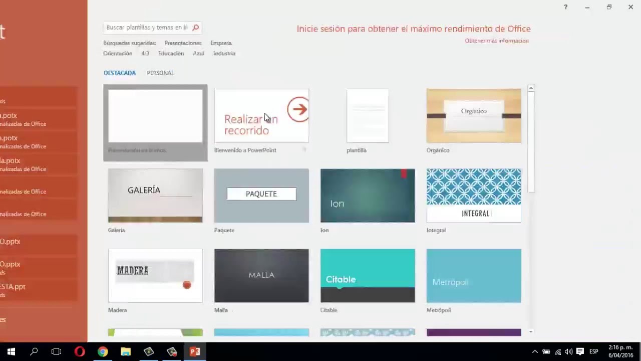Search suggested term Educación
The image size is (641, 361).
click(171, 53)
